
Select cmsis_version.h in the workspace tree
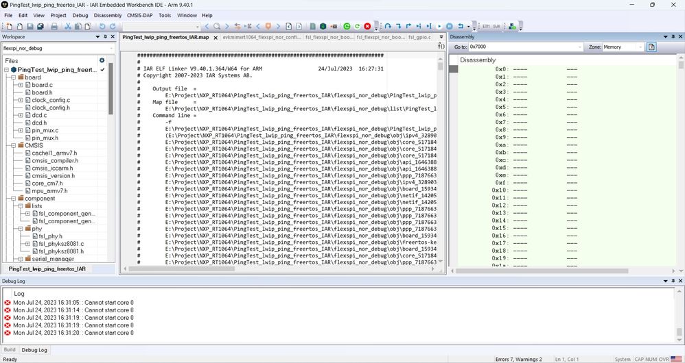[x=54, y=175]
